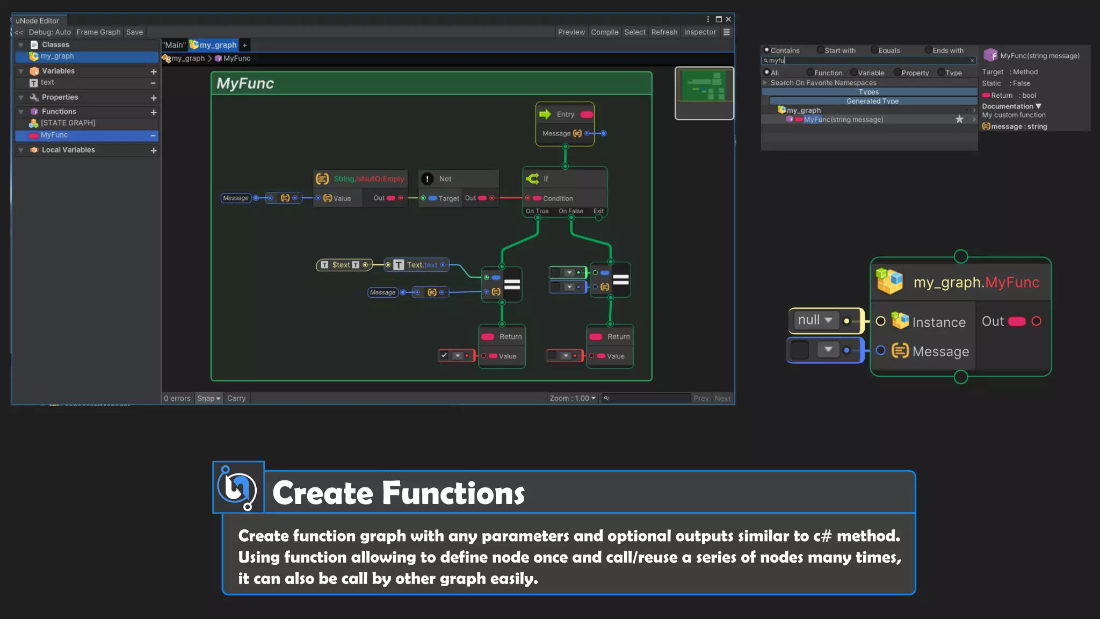
Task: Click the Save button in toolbar
Action: pos(134,32)
